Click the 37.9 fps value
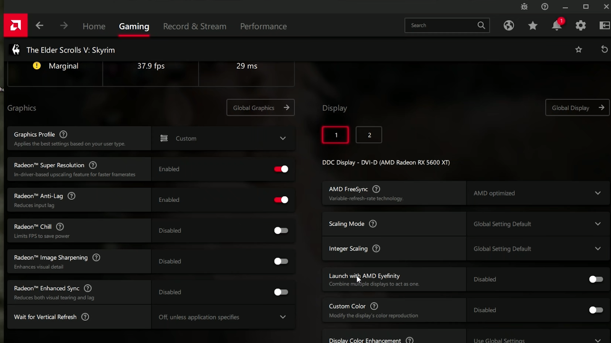 [x=151, y=66]
